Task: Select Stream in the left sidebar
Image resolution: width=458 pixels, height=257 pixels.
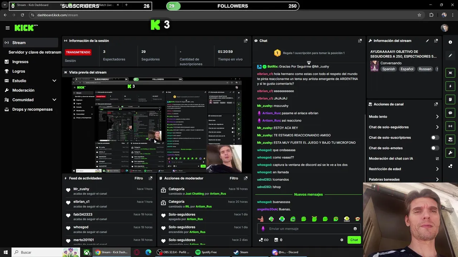Action: (x=30, y=42)
